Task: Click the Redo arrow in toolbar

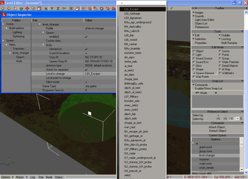Action: [x=9, y=8]
